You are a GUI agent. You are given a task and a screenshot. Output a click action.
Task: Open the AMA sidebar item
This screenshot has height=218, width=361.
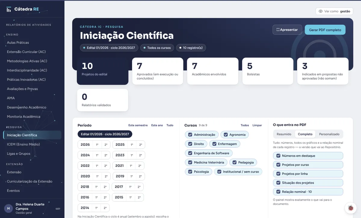(x=32, y=98)
